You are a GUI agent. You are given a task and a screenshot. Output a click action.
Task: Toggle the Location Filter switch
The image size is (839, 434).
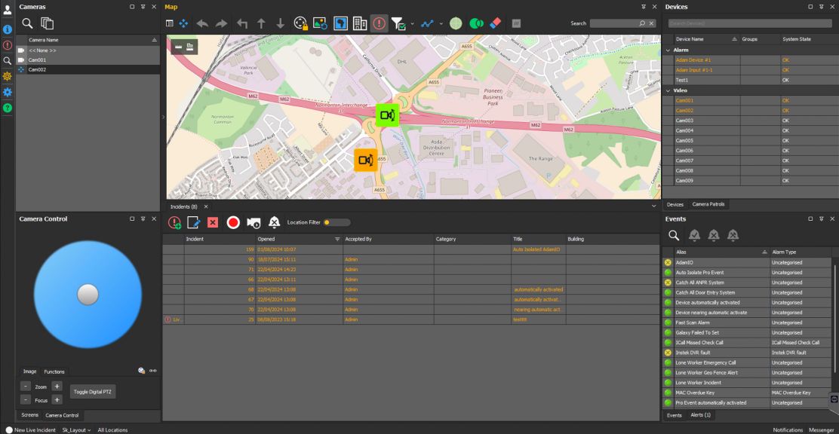[337, 222]
